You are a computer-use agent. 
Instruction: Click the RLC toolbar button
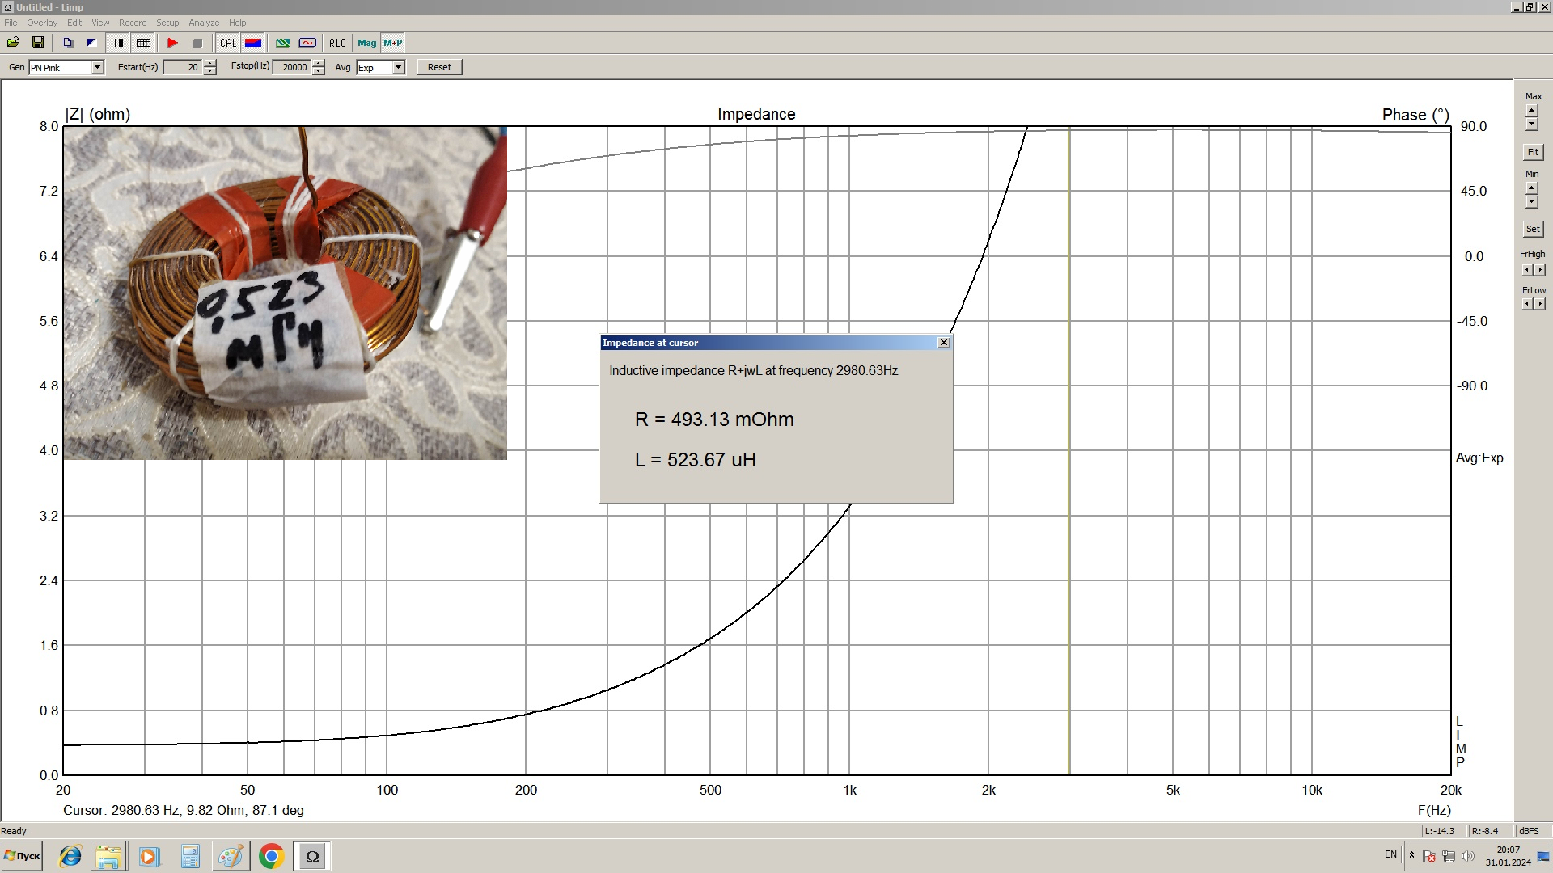[x=337, y=43]
